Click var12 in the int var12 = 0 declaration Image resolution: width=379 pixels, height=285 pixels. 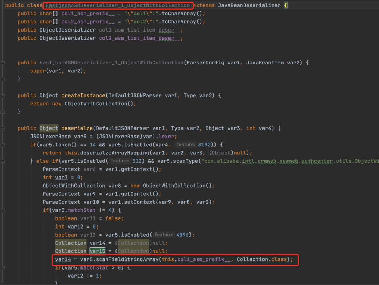point(75,227)
